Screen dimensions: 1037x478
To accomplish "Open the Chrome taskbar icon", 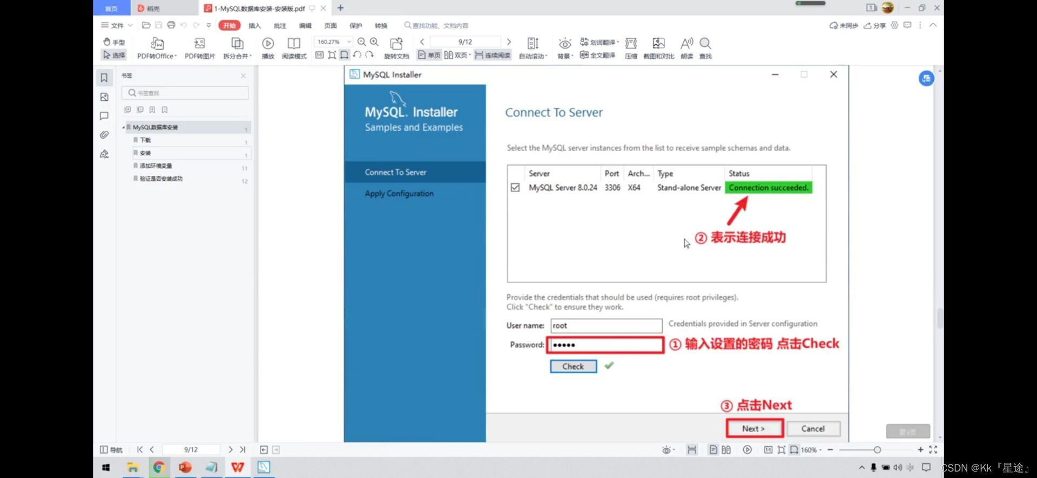I will 159,467.
